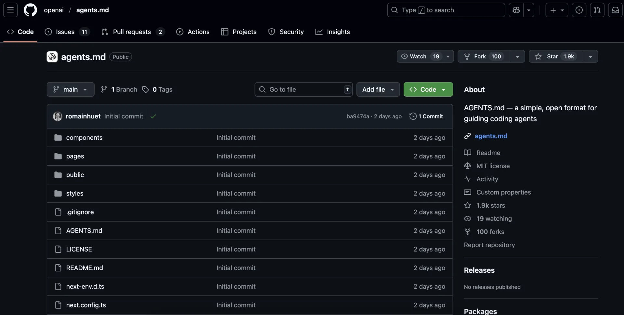View the 1 Branch link

click(x=119, y=89)
